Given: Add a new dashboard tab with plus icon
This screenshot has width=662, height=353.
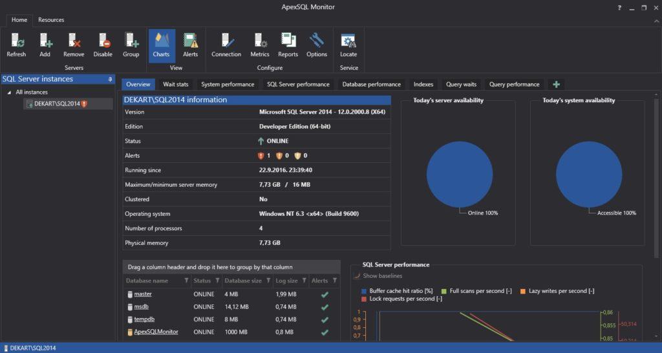Looking at the screenshot, I should pyautogui.click(x=556, y=85).
